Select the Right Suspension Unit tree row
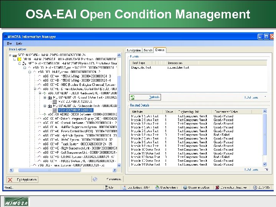Viewport: 276px width, 207px height. pos(80,148)
